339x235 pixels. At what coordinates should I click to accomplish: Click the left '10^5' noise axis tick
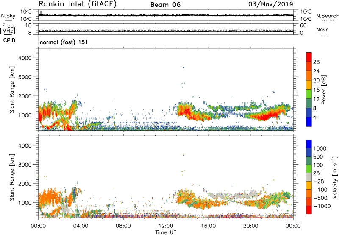pyautogui.click(x=26, y=12)
